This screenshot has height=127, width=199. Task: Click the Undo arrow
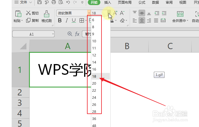pos(68,2)
